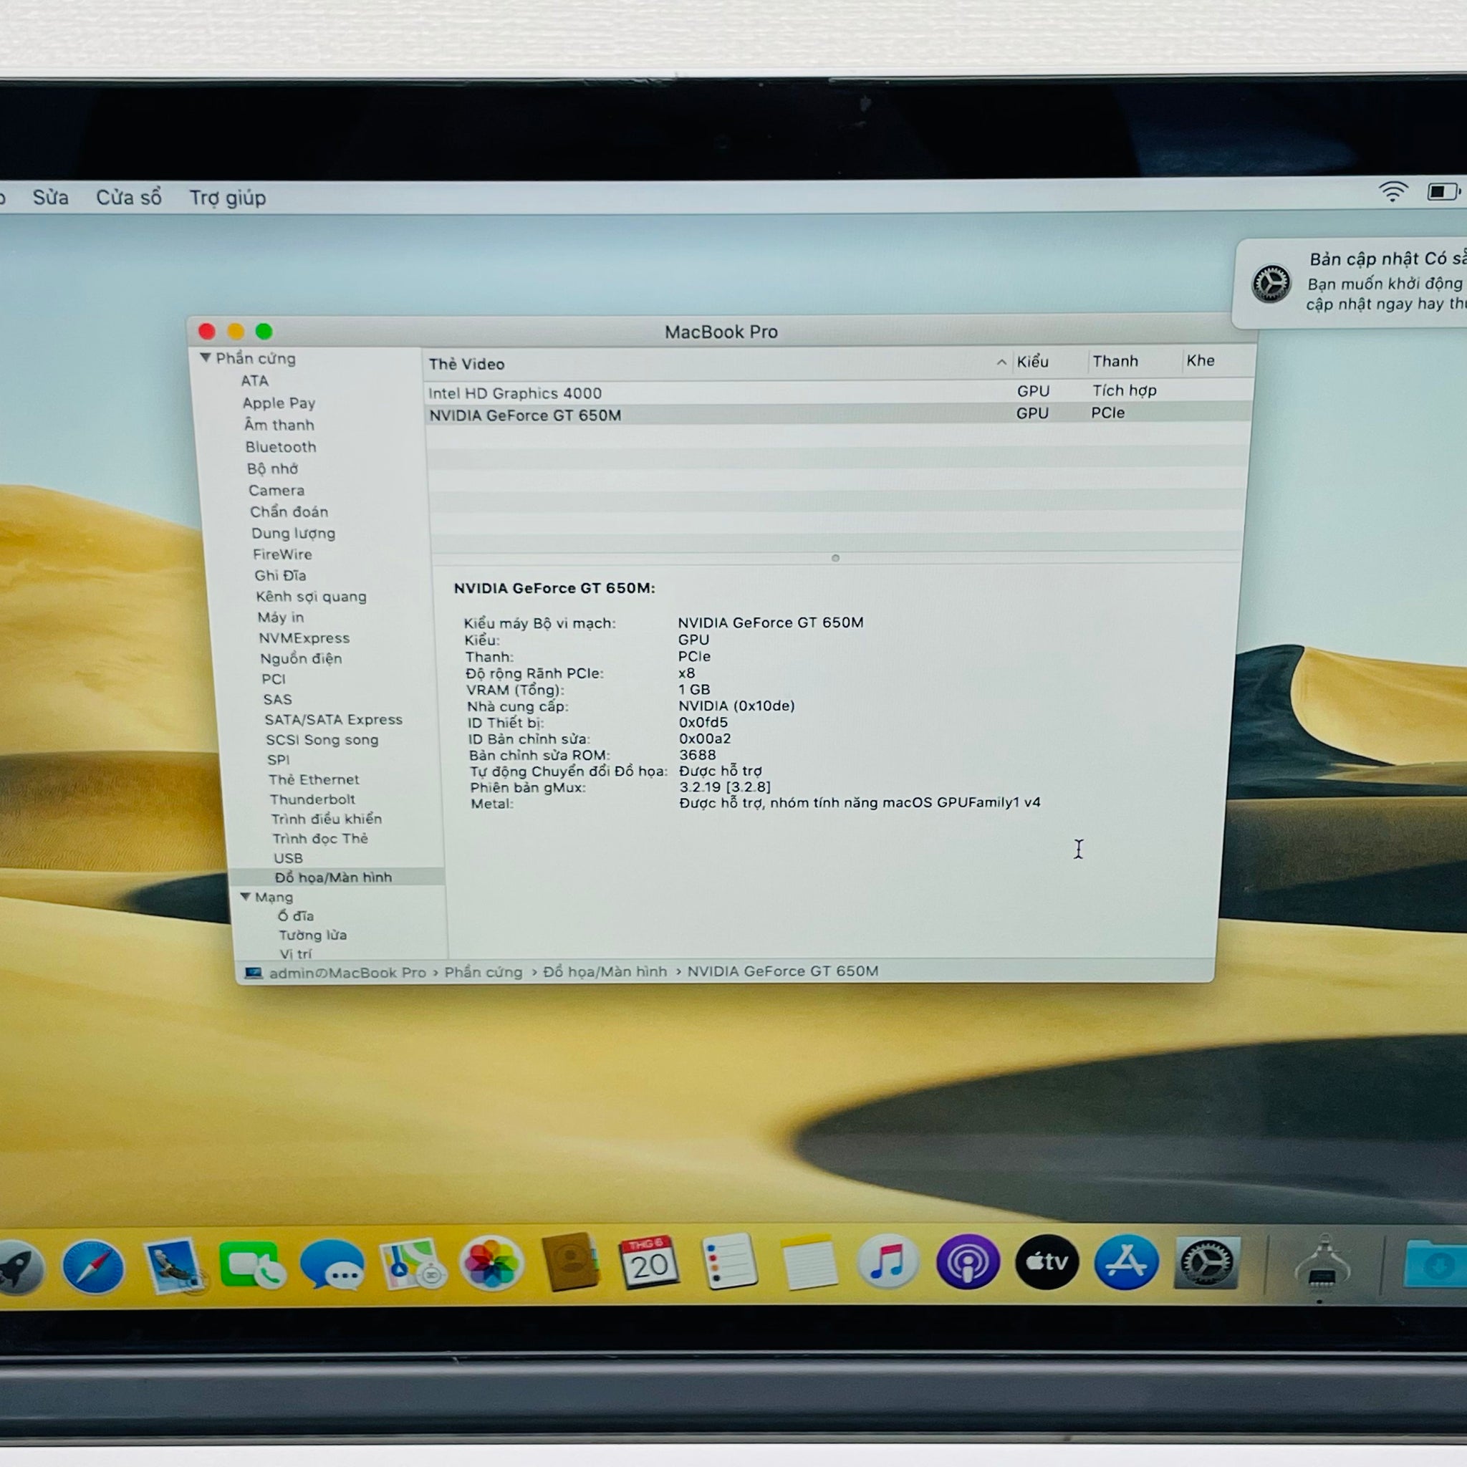The image size is (1467, 1467).
Task: Launch the App Store from Dock
Action: click(x=1126, y=1262)
